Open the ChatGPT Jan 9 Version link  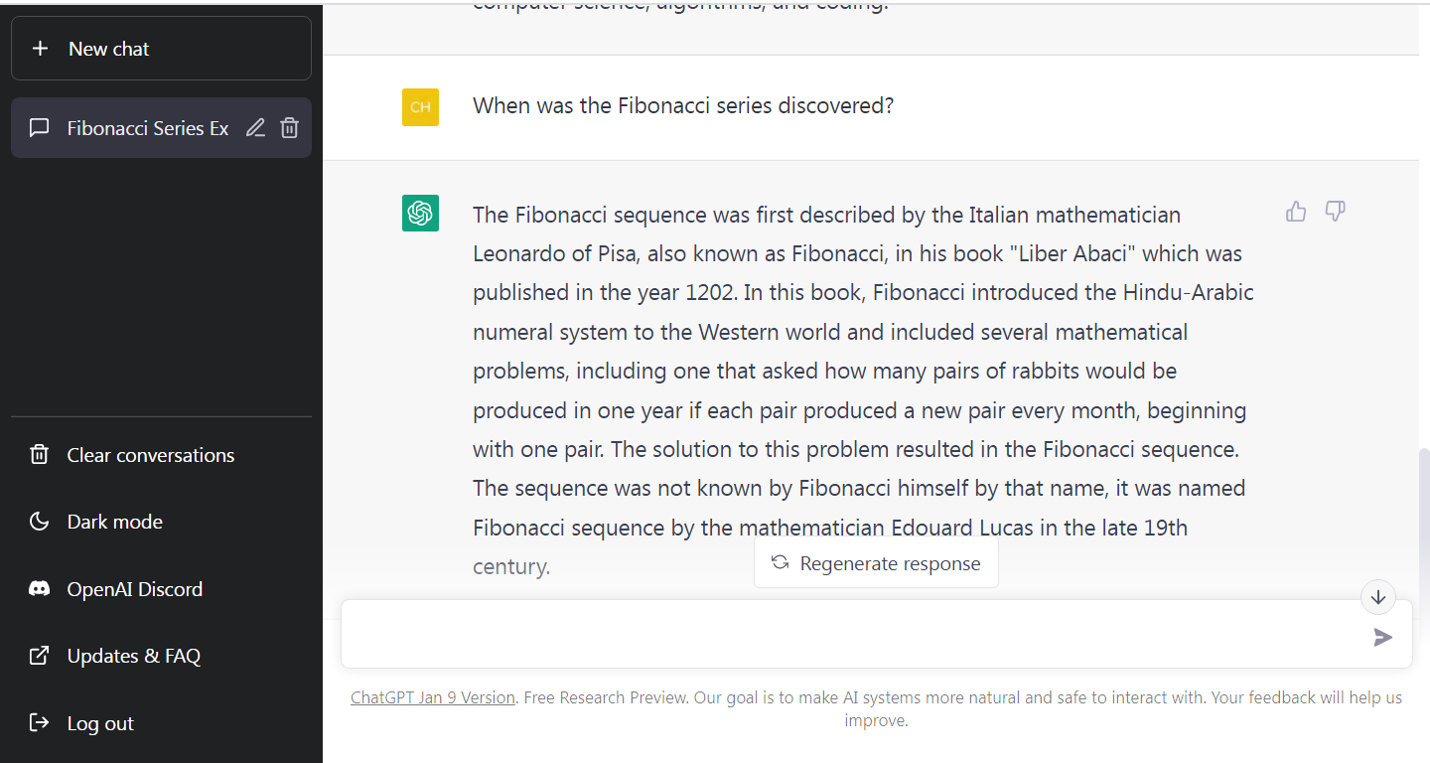click(433, 697)
